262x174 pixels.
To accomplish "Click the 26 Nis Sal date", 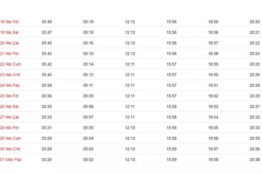I will point(9,107).
